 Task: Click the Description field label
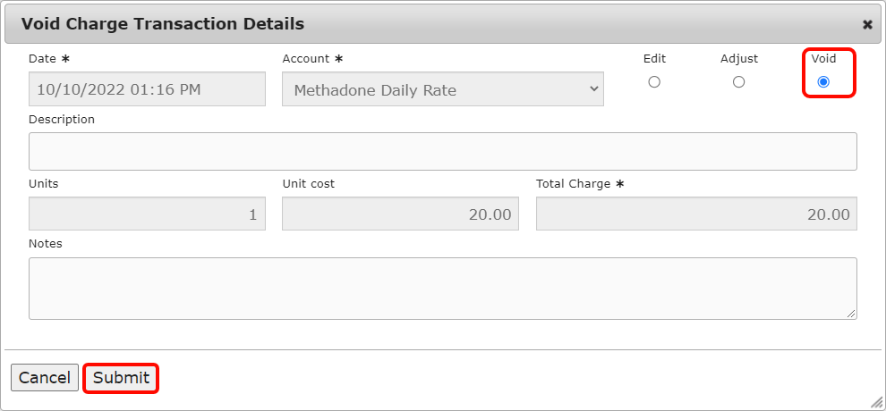click(62, 119)
